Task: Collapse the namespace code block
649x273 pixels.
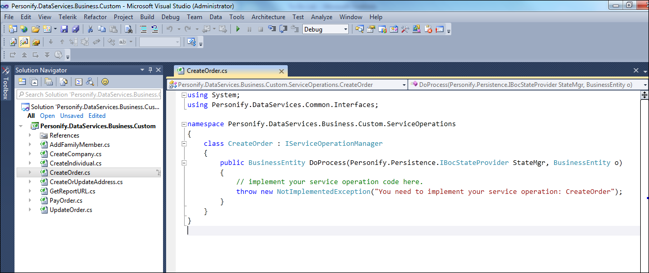Action: pos(184,125)
